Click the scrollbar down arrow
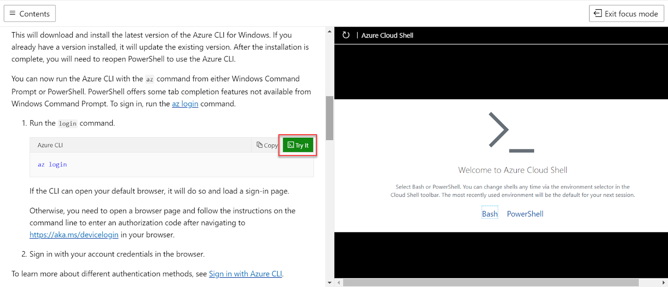Image resolution: width=668 pixels, height=287 pixels. [x=329, y=282]
